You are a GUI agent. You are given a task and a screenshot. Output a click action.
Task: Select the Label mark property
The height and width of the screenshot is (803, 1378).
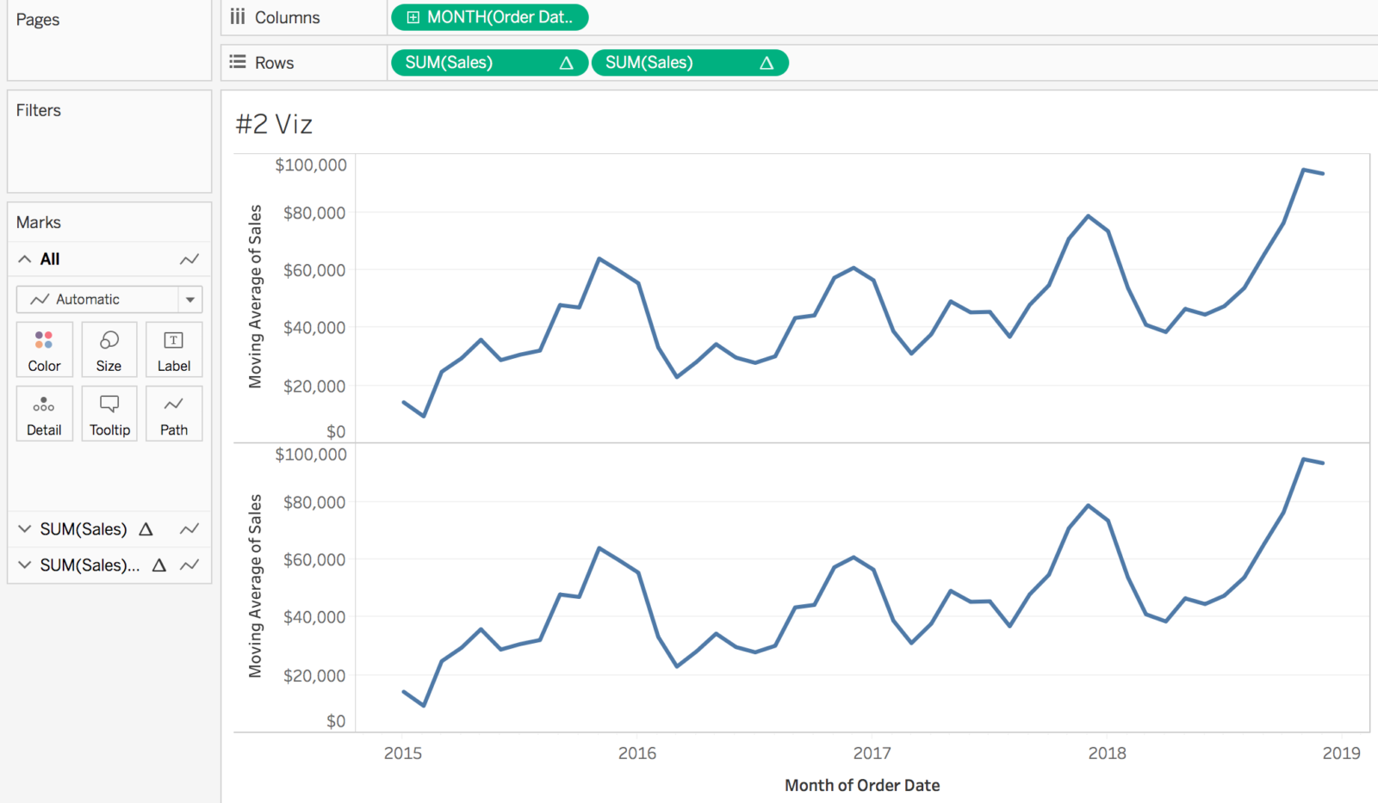(x=173, y=349)
